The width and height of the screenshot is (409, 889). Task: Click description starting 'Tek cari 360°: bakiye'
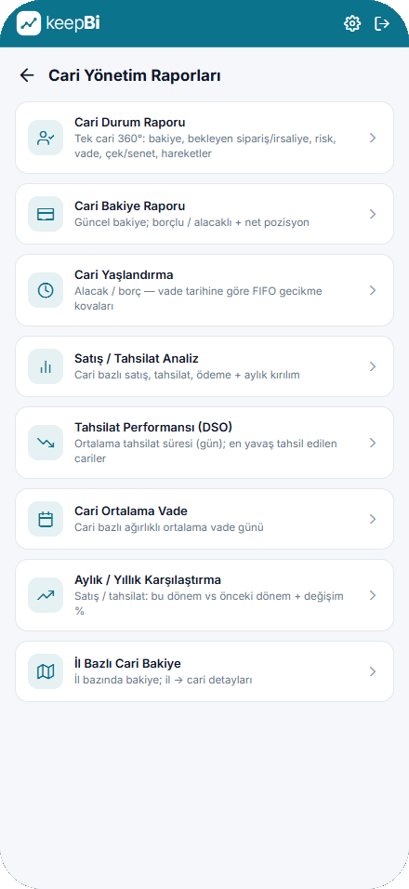[205, 146]
